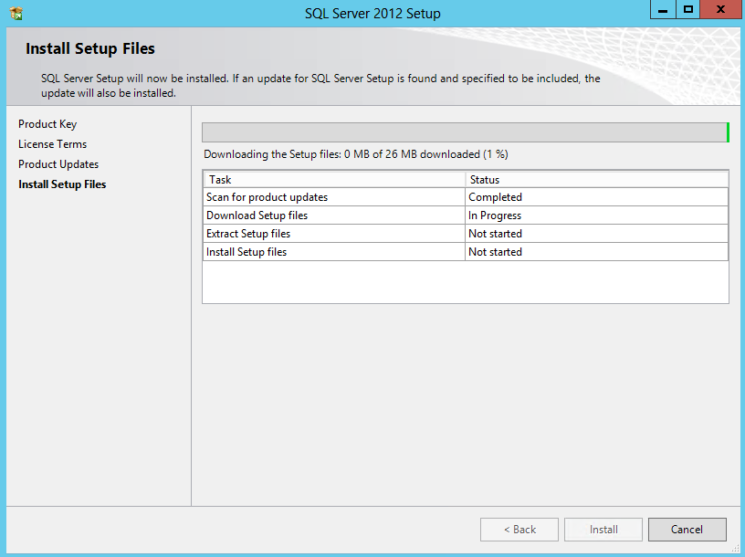Click the Install button
Image resolution: width=745 pixels, height=557 pixels.
click(603, 530)
